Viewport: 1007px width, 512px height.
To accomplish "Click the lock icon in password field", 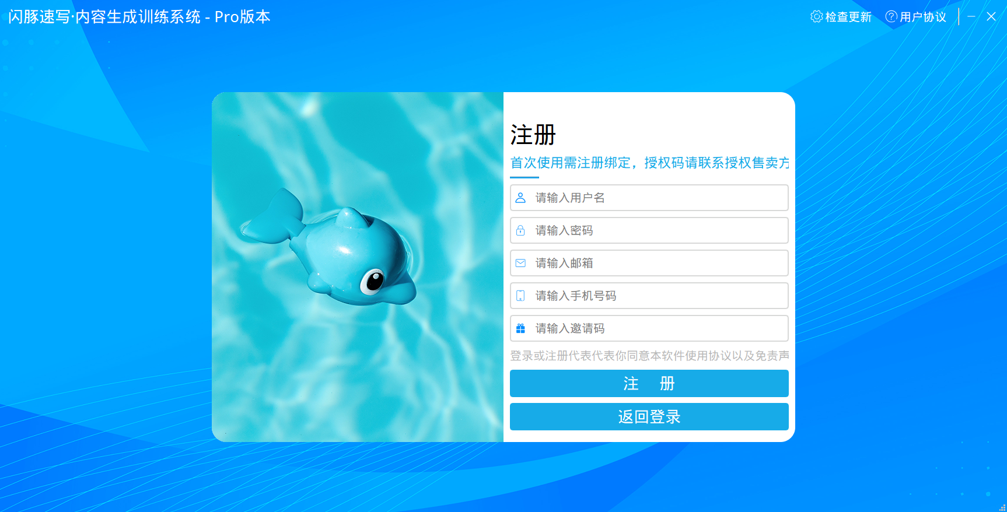I will (x=520, y=230).
